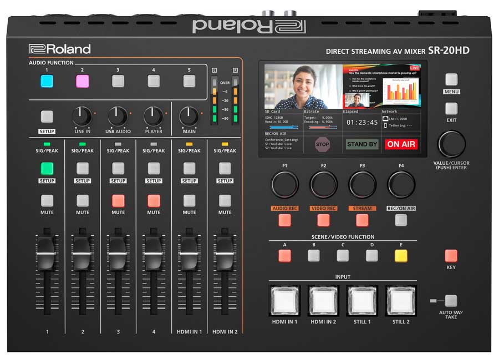Tap ON AIR on the display
The height and width of the screenshot is (364, 499).
(401, 144)
